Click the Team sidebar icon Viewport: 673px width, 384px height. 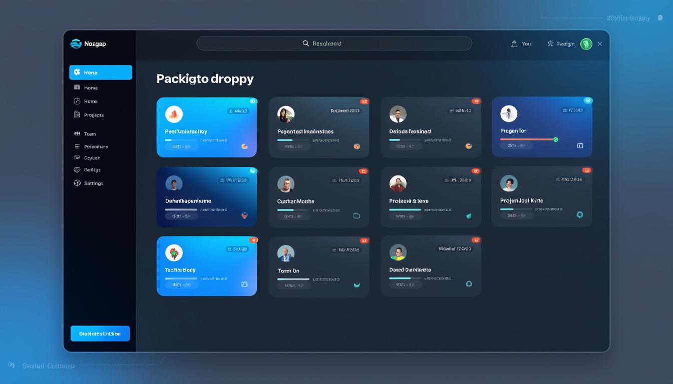pyautogui.click(x=77, y=133)
